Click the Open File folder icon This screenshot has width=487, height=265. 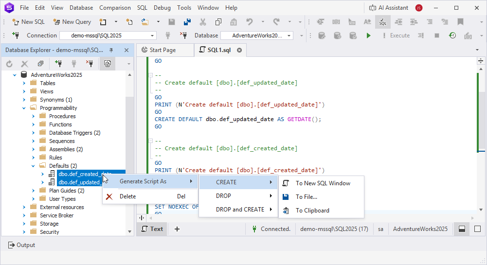(145, 22)
